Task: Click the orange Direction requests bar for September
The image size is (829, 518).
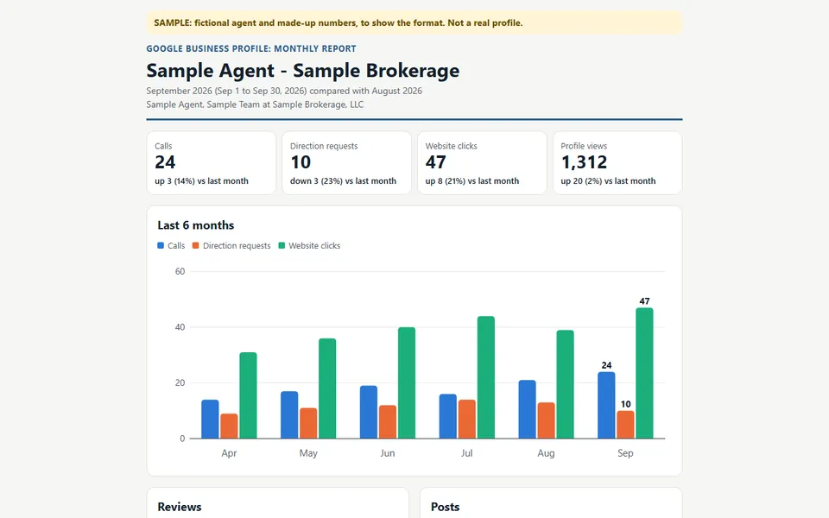Action: coord(625,425)
